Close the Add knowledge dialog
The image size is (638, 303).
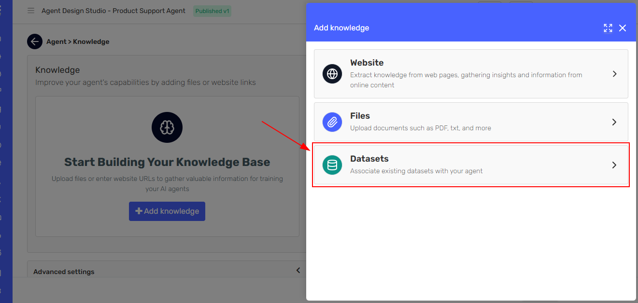pyautogui.click(x=623, y=28)
